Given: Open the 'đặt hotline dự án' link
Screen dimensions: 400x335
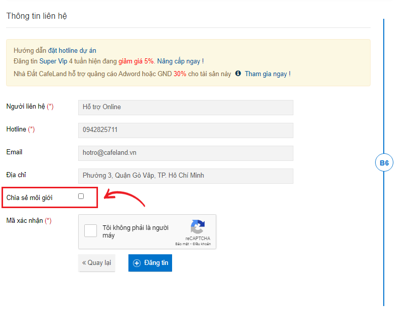Looking at the screenshot, I should tap(72, 51).
